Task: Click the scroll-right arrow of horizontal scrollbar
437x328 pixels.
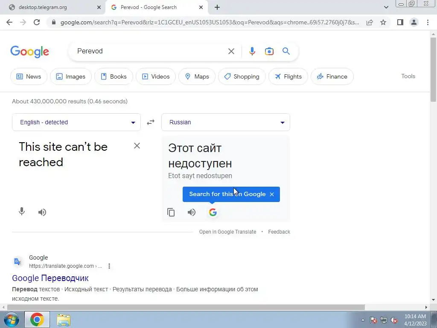Action: 426,307
